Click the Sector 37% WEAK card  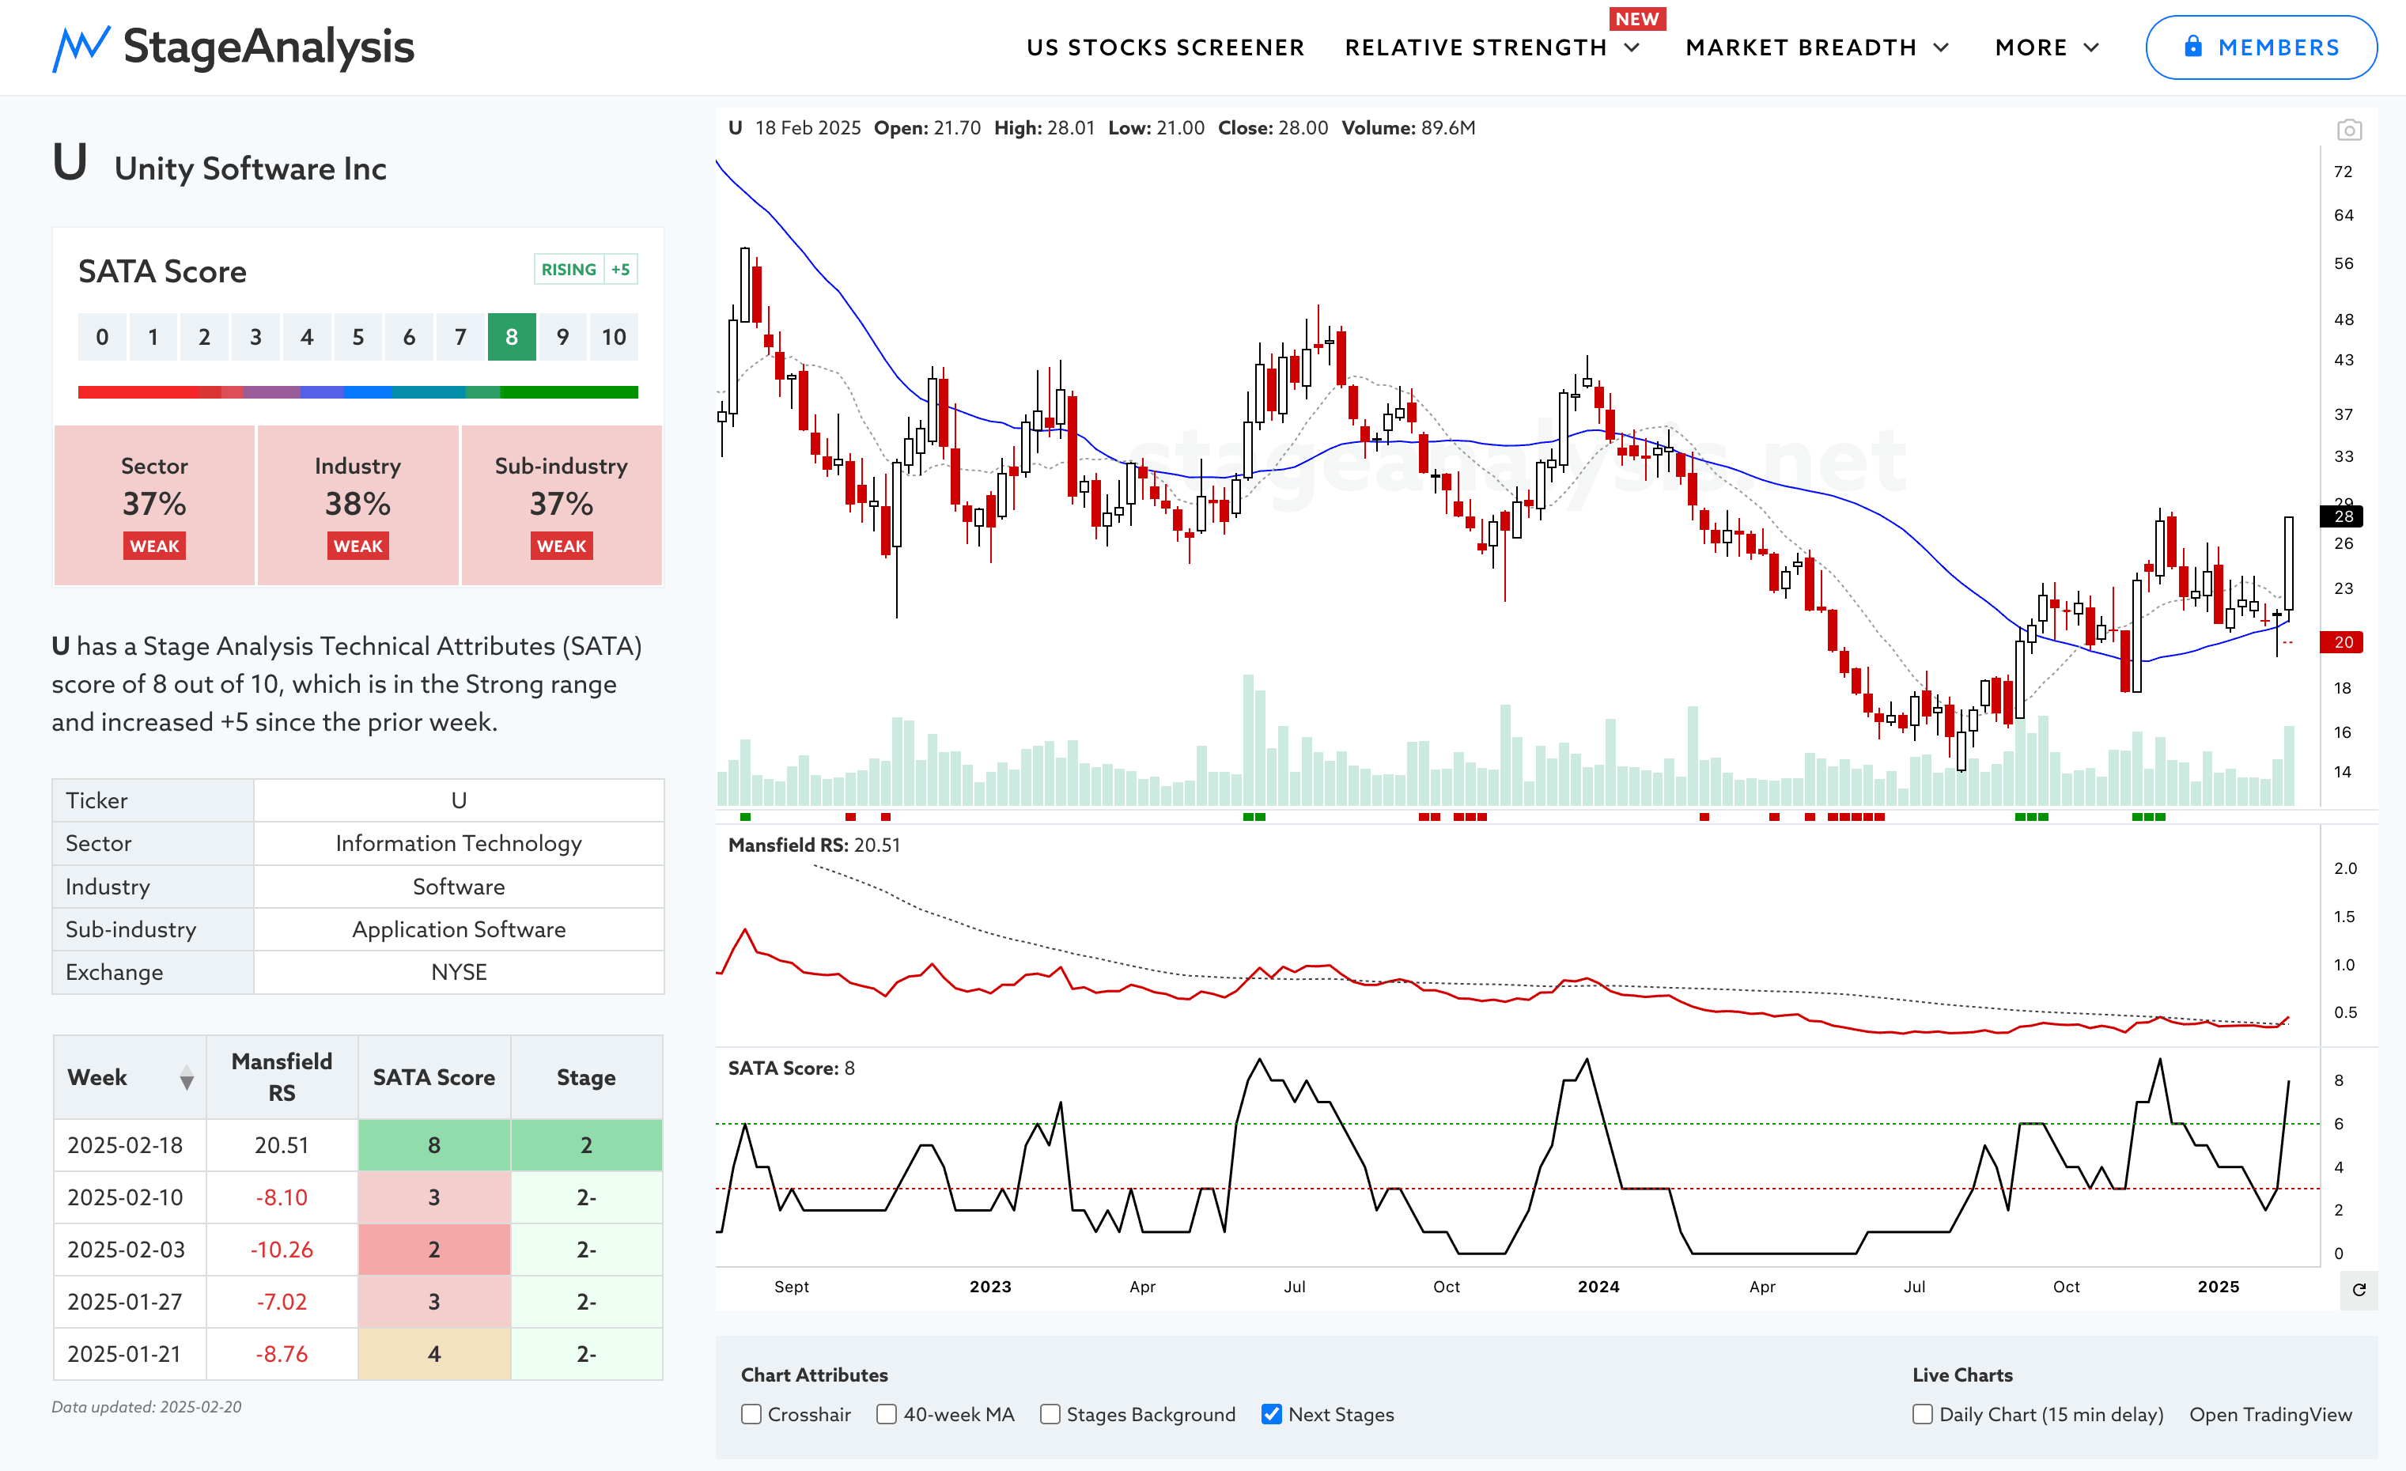[x=154, y=505]
